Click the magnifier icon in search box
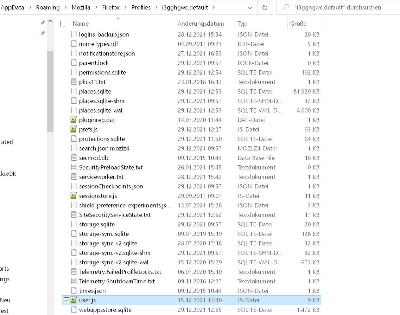The image size is (400, 315). point(285,7)
